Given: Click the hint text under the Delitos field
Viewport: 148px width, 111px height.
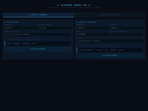Looking at the screenshot, I should (x=97, y=46).
